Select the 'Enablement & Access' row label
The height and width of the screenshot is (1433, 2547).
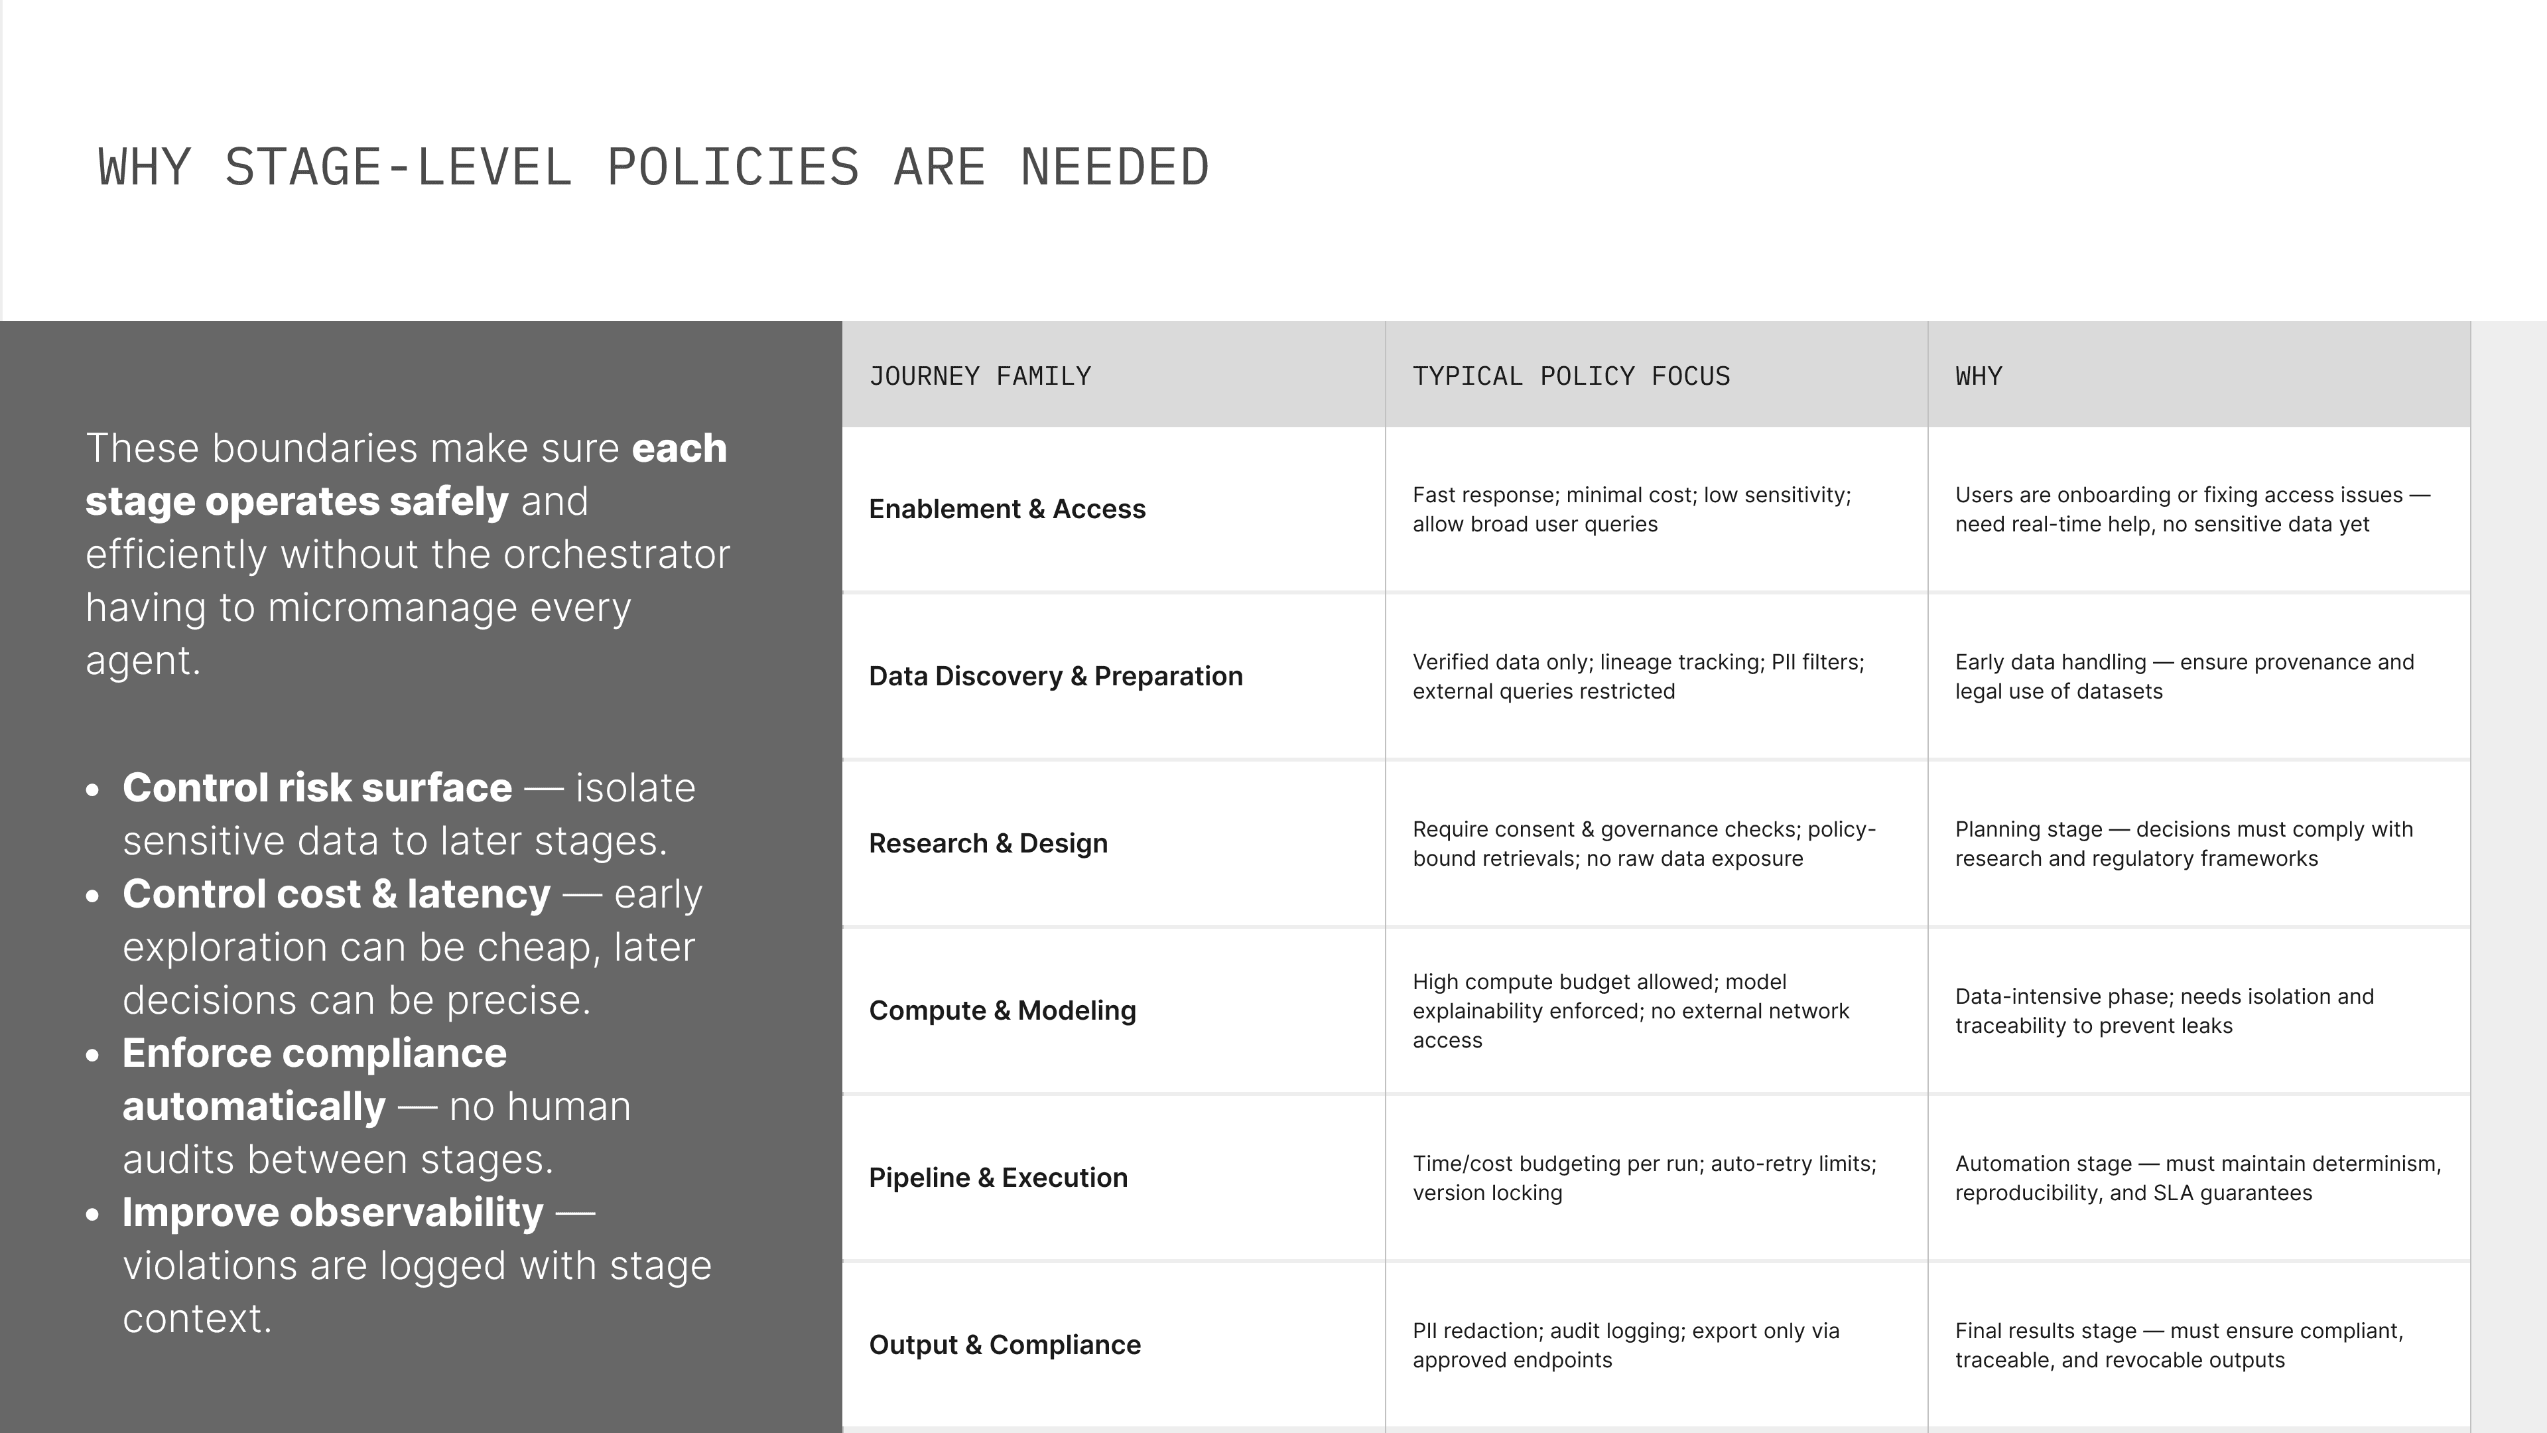click(x=1007, y=510)
